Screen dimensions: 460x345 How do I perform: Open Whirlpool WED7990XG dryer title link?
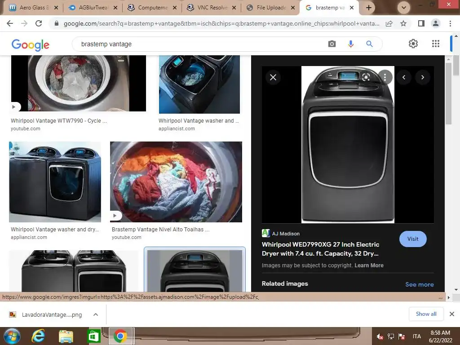pos(320,249)
